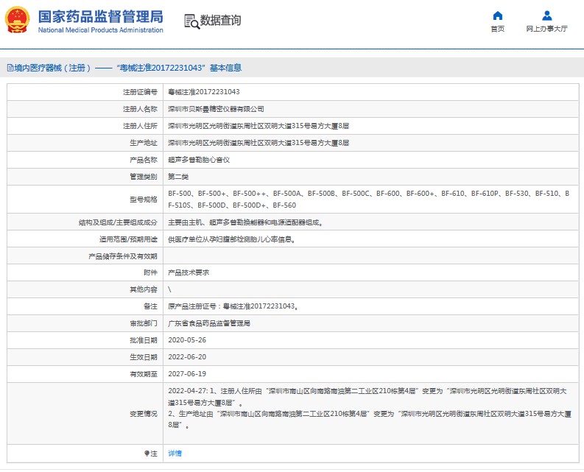Click the document icon before 境内医疗器械
This screenshot has height=472, width=584.
(x=9, y=68)
